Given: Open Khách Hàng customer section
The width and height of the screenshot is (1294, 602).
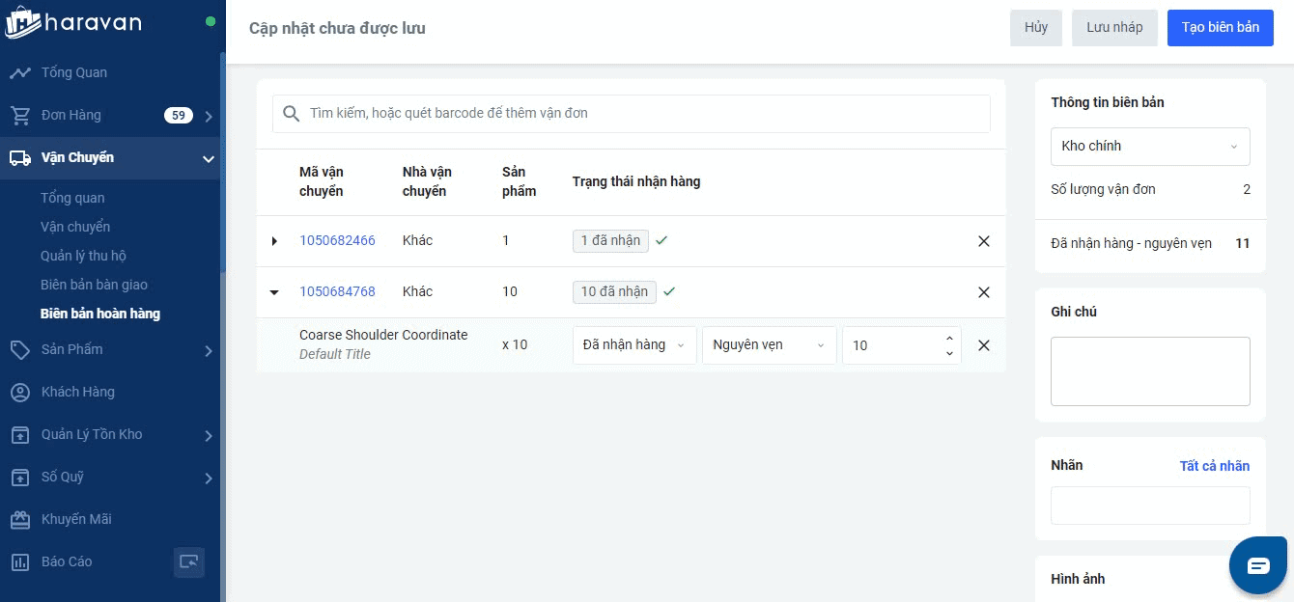Looking at the screenshot, I should (x=77, y=392).
